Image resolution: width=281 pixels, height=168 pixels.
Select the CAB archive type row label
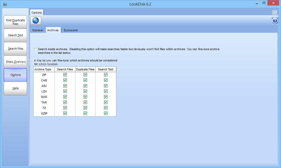coord(44,80)
